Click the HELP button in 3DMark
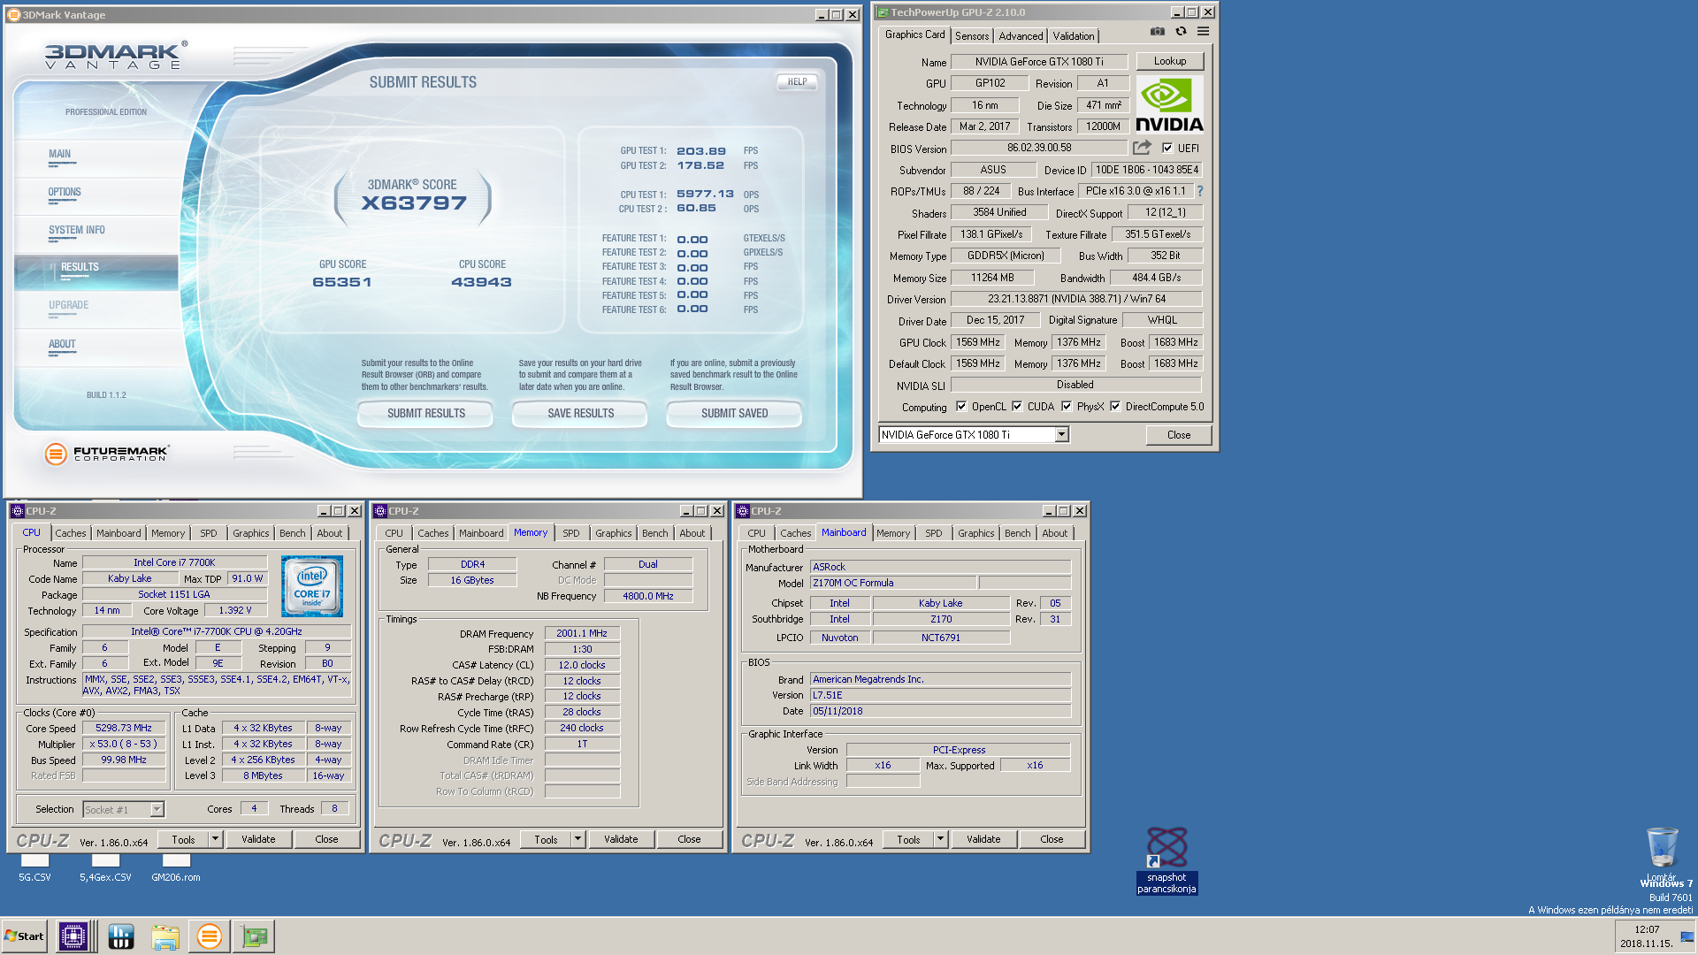This screenshot has width=1698, height=955. (x=797, y=81)
